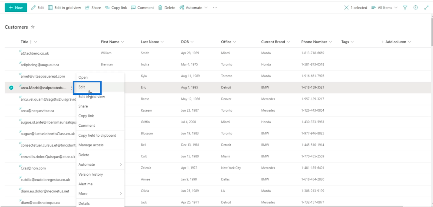The height and width of the screenshot is (207, 433).
Task: Click Add column header
Action: [x=396, y=42]
